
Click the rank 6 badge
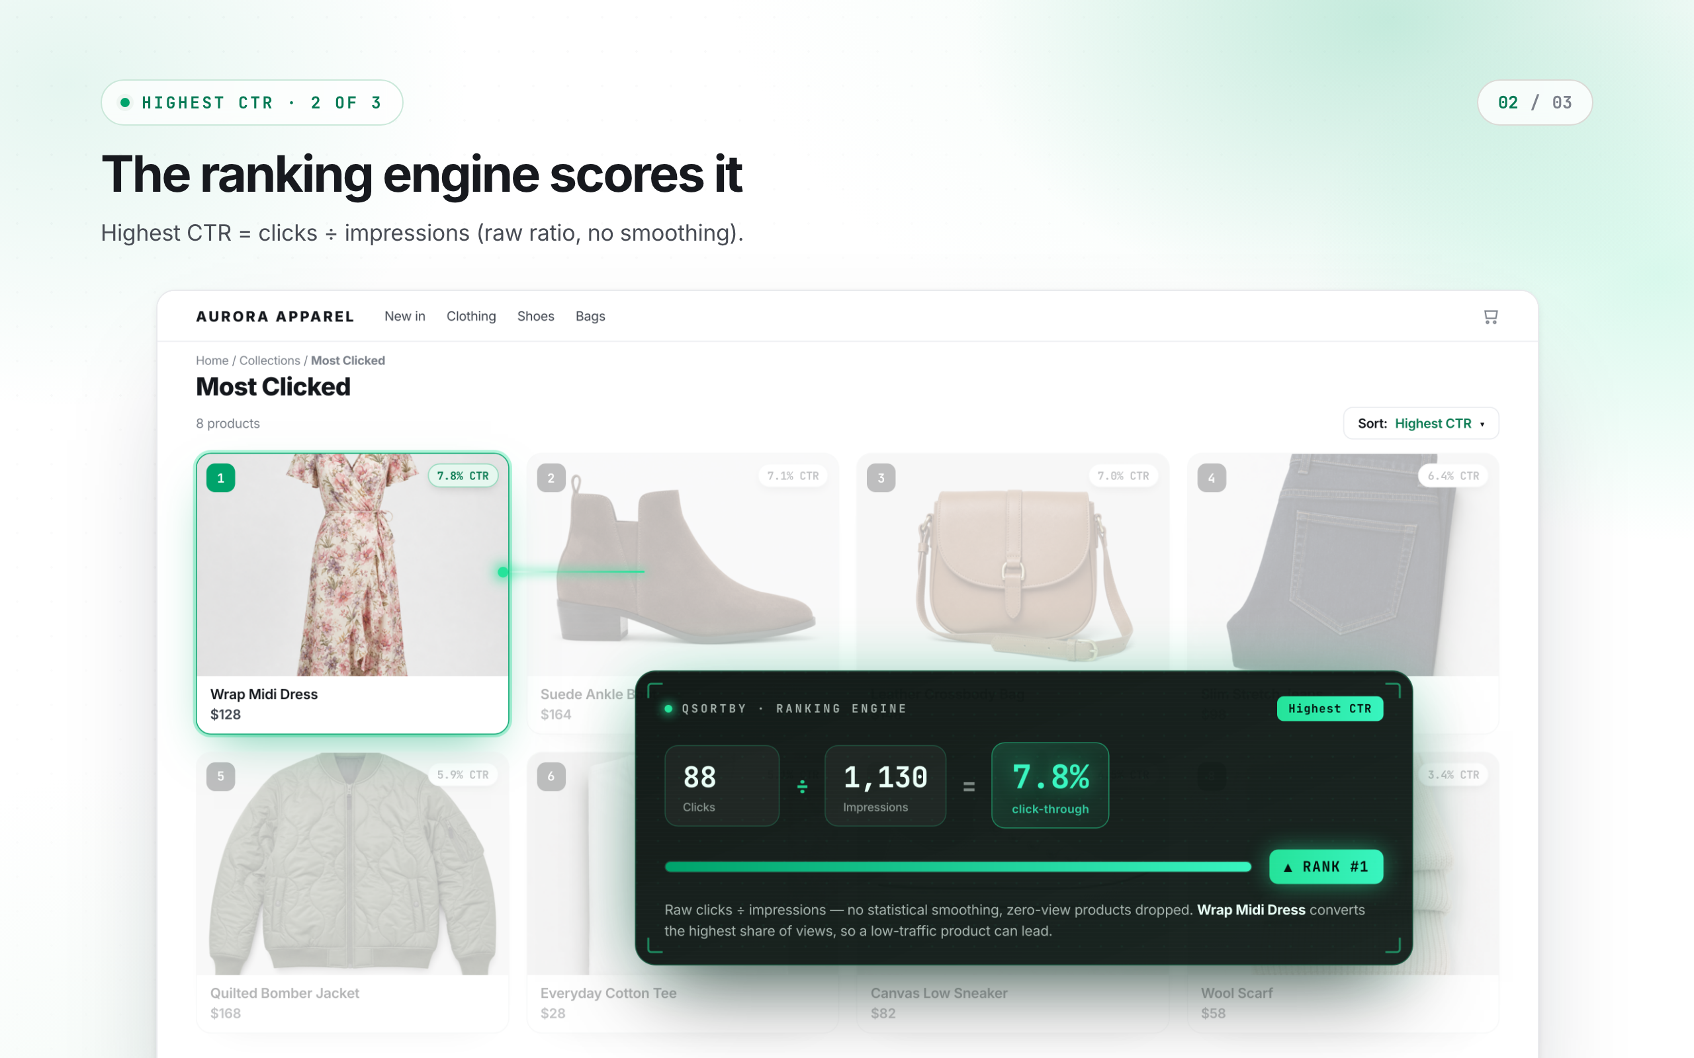[x=551, y=777]
